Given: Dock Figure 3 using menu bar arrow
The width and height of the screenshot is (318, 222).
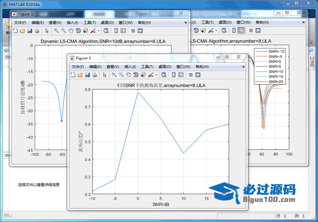Looking at the screenshot, I should pos(243,67).
